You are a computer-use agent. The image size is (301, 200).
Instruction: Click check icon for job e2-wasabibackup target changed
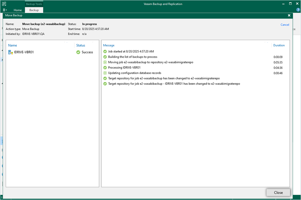[x=105, y=78]
